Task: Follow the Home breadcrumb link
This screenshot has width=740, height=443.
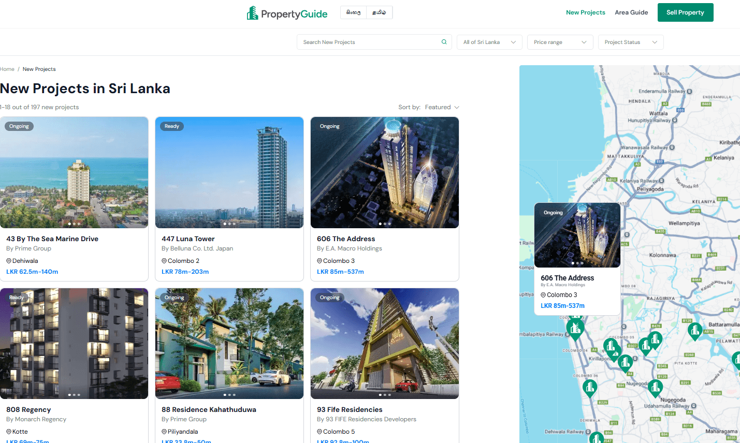Action: pyautogui.click(x=7, y=69)
